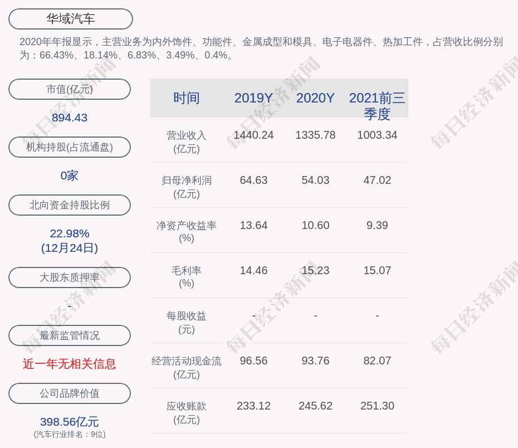Select the 营业收入(亿元) row label
This screenshot has width=518, height=448.
[186, 142]
